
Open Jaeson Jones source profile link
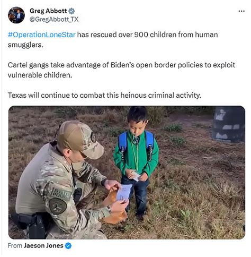point(43,245)
